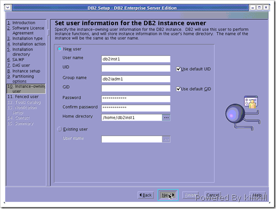Click the Cancel button
The image size is (276, 209).
click(213, 195)
